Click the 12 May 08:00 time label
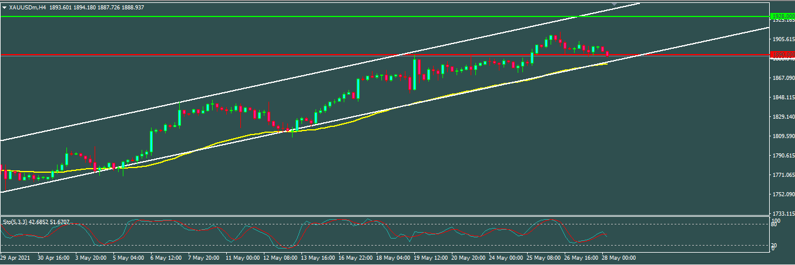 279,257
